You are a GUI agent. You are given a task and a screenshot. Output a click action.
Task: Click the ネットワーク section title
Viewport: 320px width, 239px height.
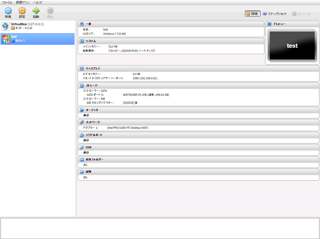93,122
